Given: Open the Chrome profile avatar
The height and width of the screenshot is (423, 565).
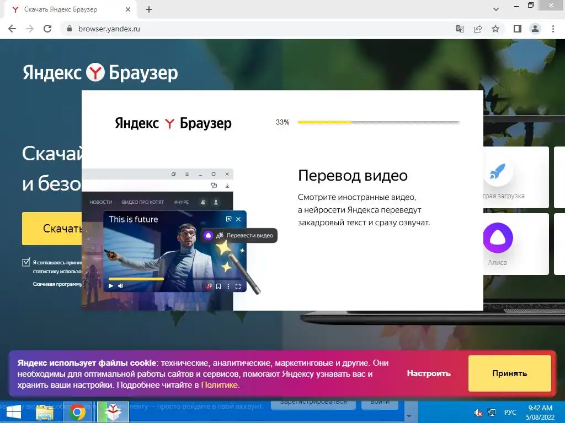Looking at the screenshot, I should tap(535, 29).
